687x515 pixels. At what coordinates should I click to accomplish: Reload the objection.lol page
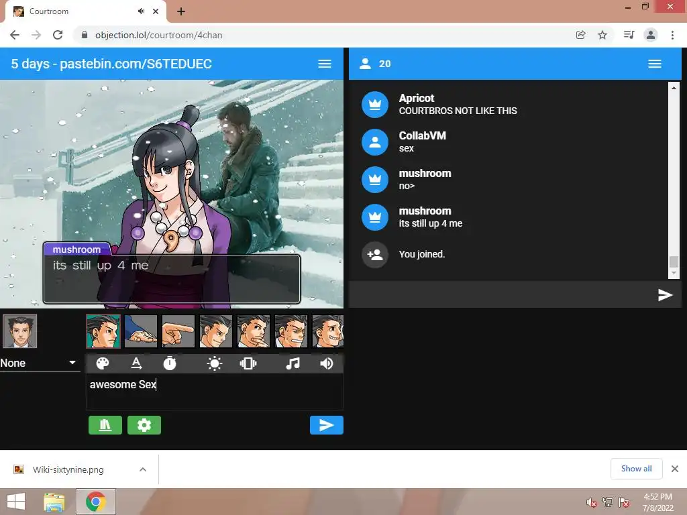pos(58,35)
